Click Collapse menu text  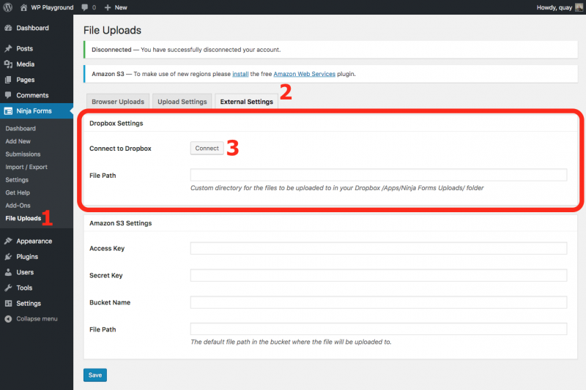click(37, 319)
